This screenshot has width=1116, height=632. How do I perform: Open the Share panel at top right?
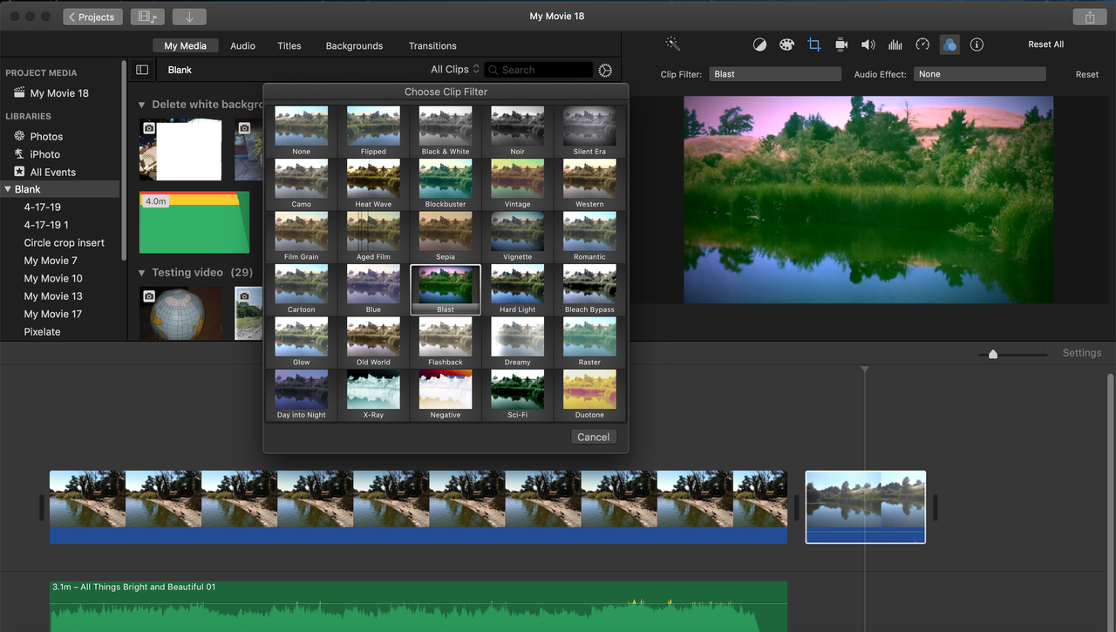click(x=1089, y=17)
